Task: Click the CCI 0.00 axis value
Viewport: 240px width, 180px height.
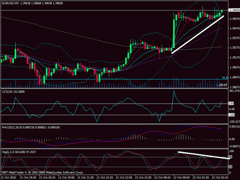Action: click(232, 109)
